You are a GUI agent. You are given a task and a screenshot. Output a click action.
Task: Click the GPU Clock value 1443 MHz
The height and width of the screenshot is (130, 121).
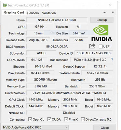coord(36,99)
